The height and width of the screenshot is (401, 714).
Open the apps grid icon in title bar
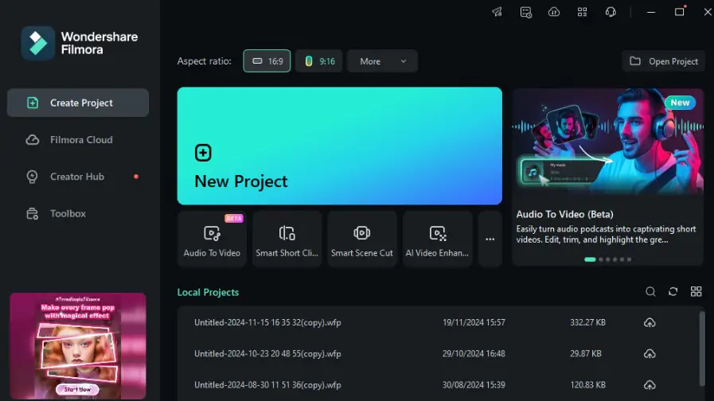point(582,12)
